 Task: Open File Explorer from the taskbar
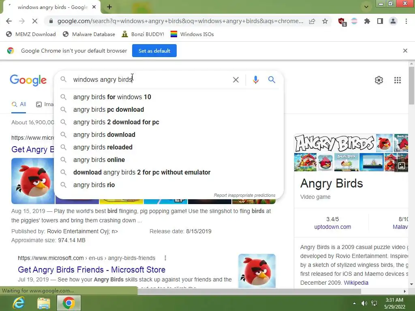(44, 303)
